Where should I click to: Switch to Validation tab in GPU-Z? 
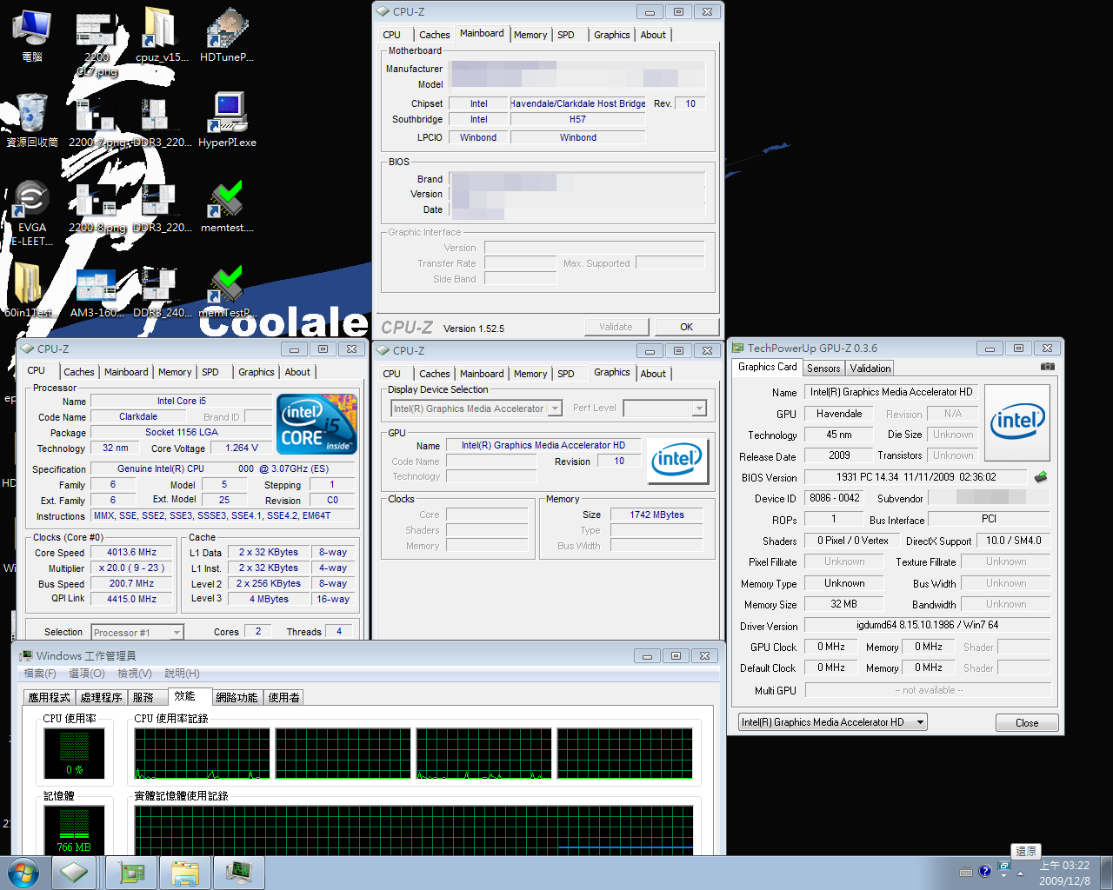(x=870, y=369)
